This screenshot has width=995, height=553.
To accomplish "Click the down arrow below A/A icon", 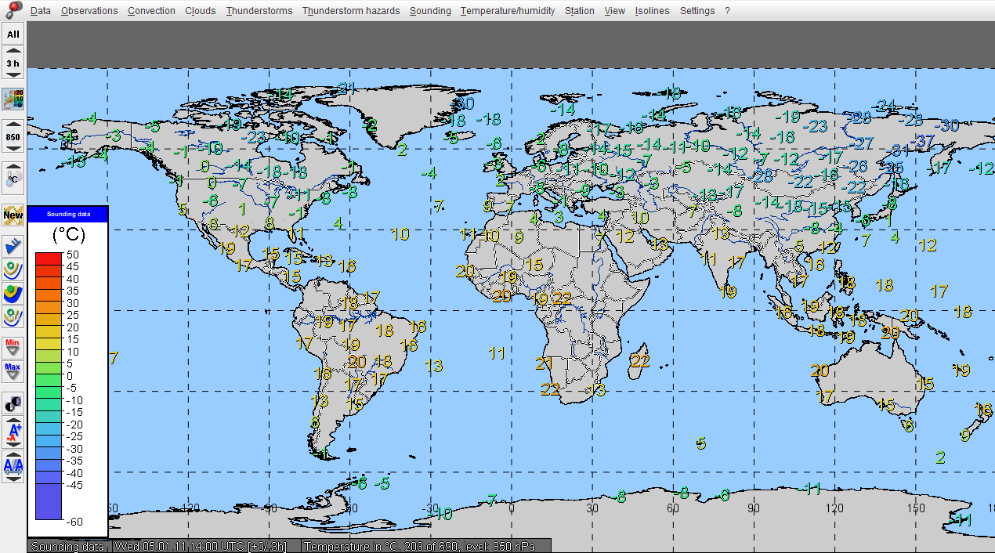I will point(13,478).
